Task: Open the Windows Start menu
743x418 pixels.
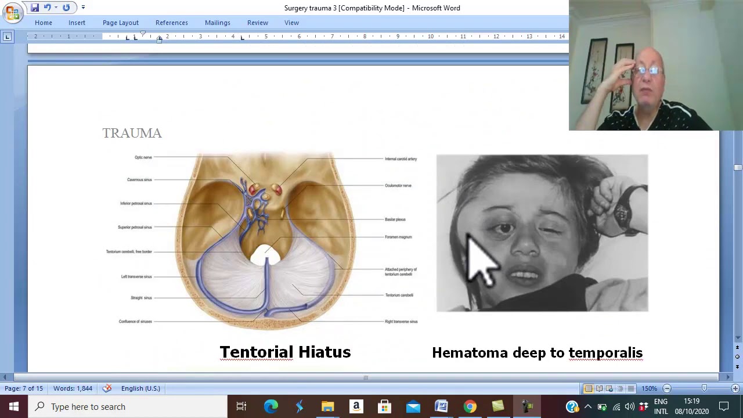Action: (x=14, y=406)
